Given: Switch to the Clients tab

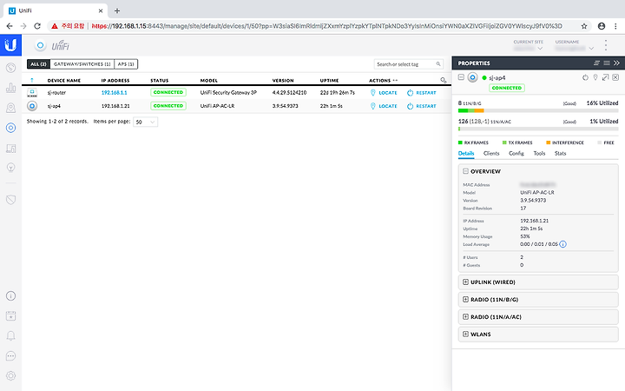Looking at the screenshot, I should [x=491, y=153].
